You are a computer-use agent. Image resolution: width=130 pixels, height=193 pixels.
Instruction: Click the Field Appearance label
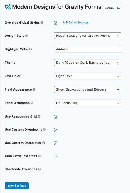click(x=18, y=89)
